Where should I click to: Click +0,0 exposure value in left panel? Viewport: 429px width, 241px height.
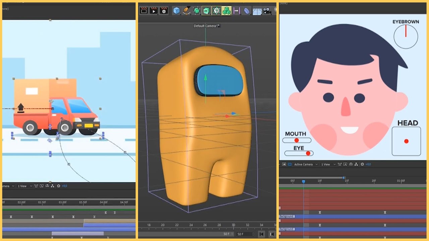65,186
